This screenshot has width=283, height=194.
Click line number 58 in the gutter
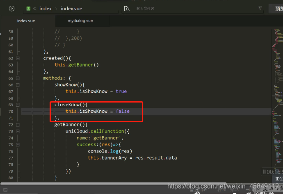pyautogui.click(x=11, y=32)
